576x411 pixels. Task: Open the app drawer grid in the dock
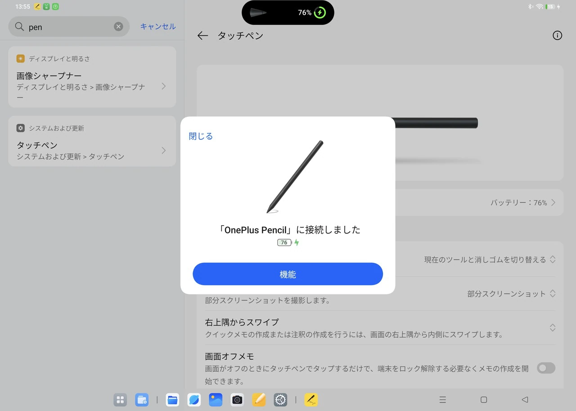coord(120,400)
